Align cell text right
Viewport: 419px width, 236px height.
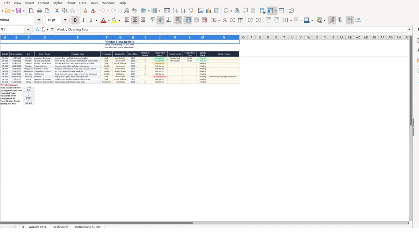(143, 20)
